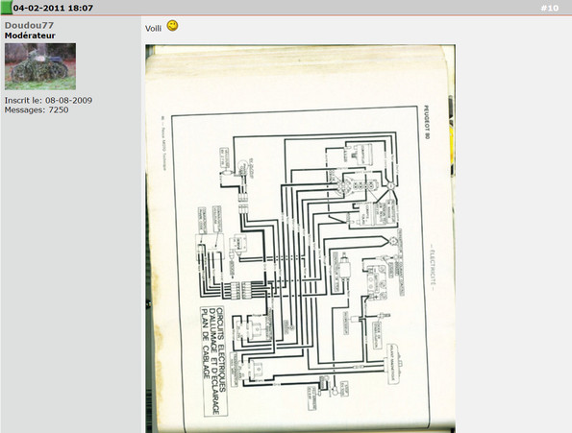Screen dimensions: 572x433
Task: Open the Doudou77 user profile link
Action: click(29, 26)
